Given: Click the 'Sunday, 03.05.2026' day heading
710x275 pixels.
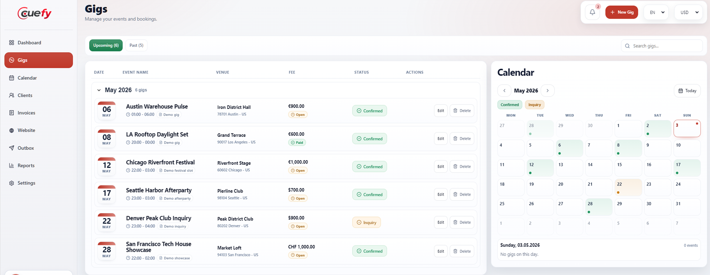Looking at the screenshot, I should point(520,245).
